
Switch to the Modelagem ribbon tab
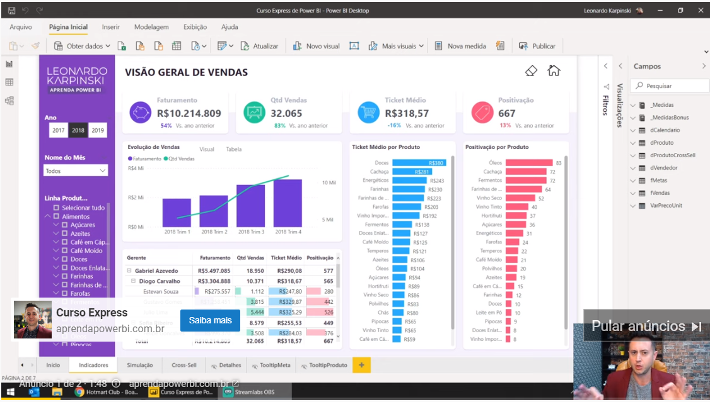(151, 27)
